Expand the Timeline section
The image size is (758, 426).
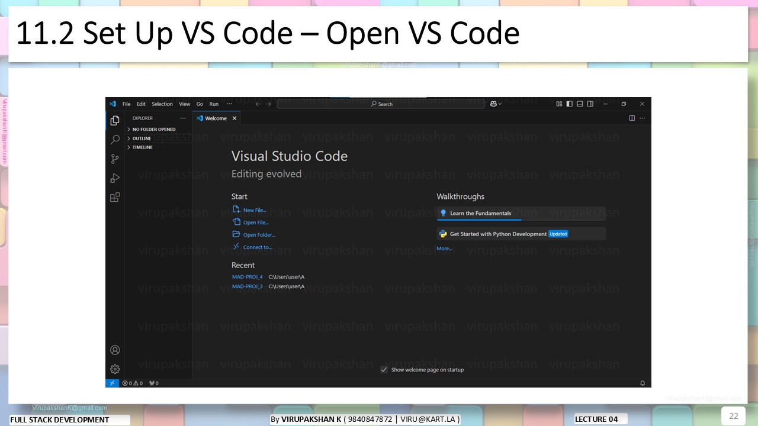point(159,147)
